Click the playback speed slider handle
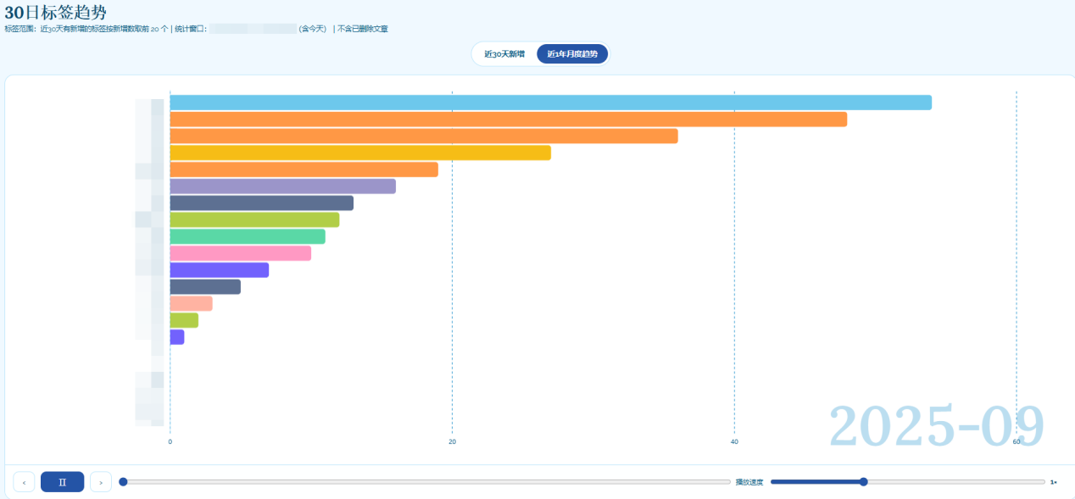 coord(863,482)
